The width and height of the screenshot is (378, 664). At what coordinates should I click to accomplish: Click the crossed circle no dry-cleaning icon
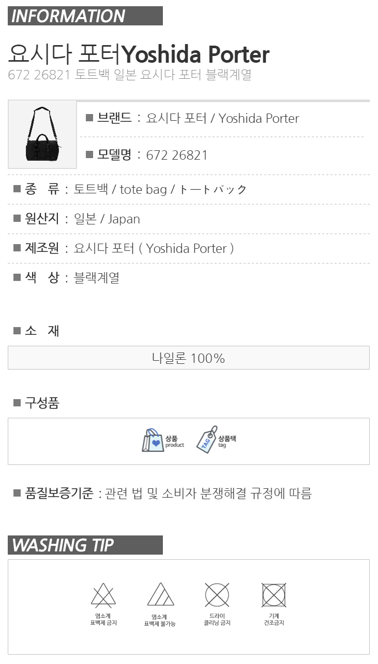pyautogui.click(x=217, y=595)
